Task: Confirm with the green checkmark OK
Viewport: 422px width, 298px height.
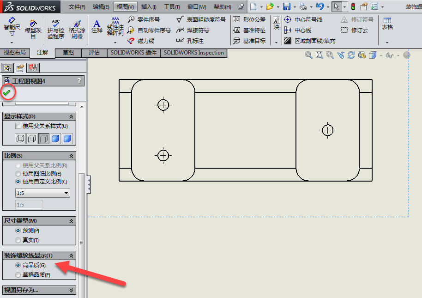Action: pos(7,92)
